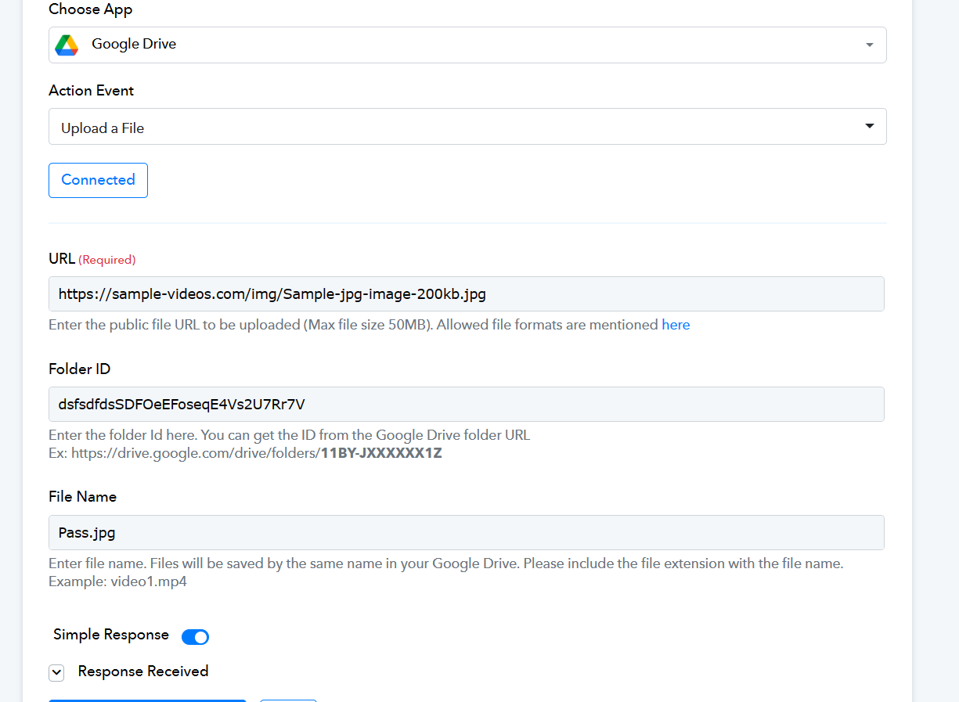Image resolution: width=959 pixels, height=702 pixels.
Task: Click the Google Drive logo icon
Action: pos(67,45)
